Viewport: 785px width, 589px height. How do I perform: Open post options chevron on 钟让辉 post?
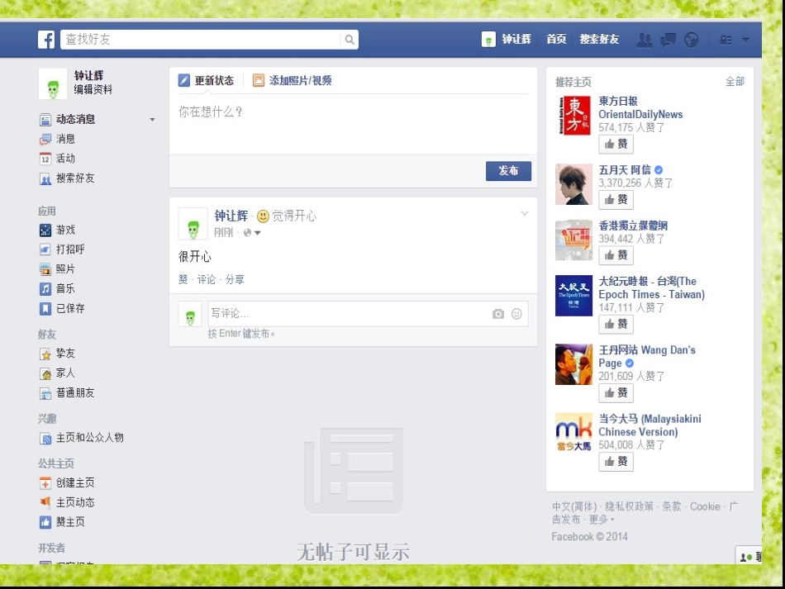524,213
